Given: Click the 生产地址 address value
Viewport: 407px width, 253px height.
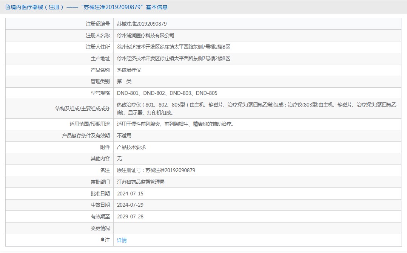Looking at the screenshot, I should (x=173, y=58).
